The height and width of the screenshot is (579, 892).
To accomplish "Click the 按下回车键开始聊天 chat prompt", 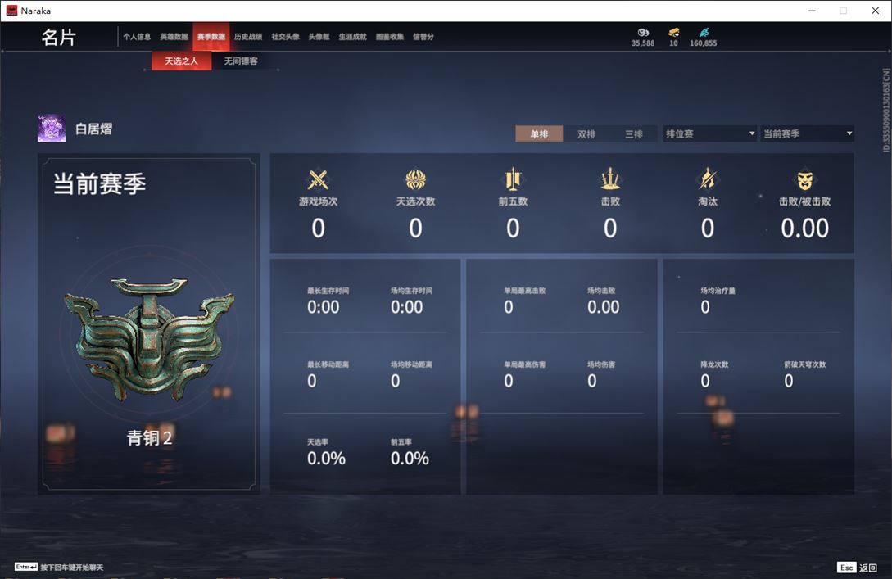I will (x=72, y=568).
